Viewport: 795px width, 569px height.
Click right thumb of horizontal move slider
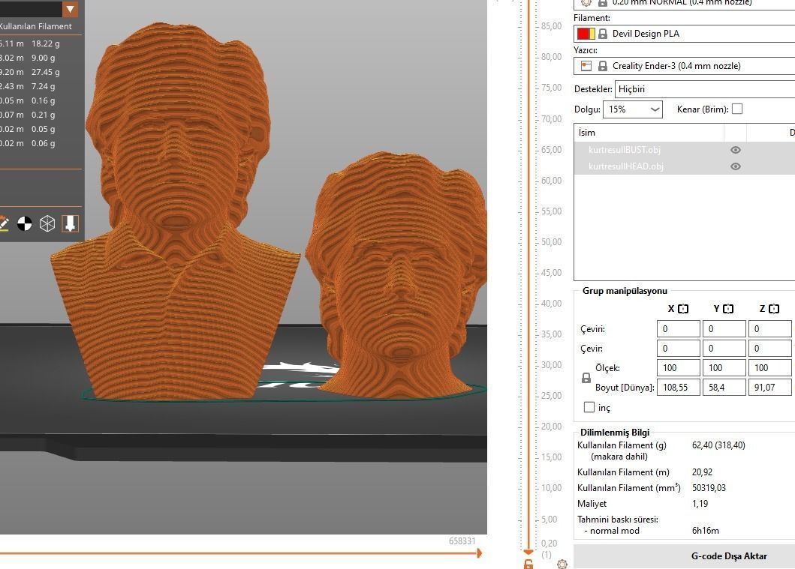[x=479, y=553]
